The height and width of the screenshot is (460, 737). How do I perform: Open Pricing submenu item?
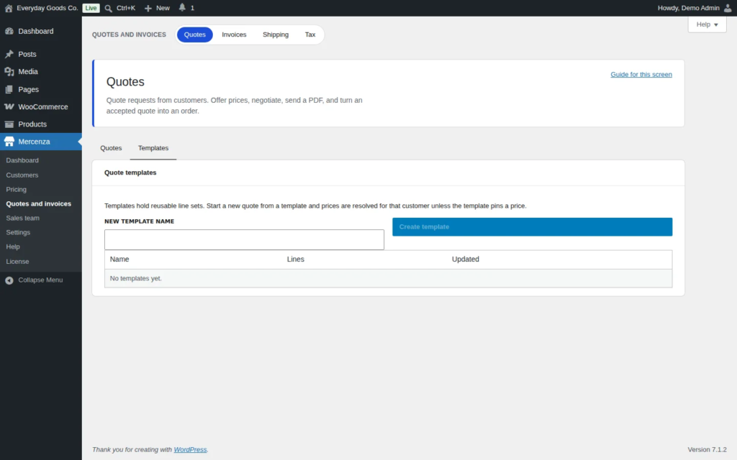(x=16, y=189)
